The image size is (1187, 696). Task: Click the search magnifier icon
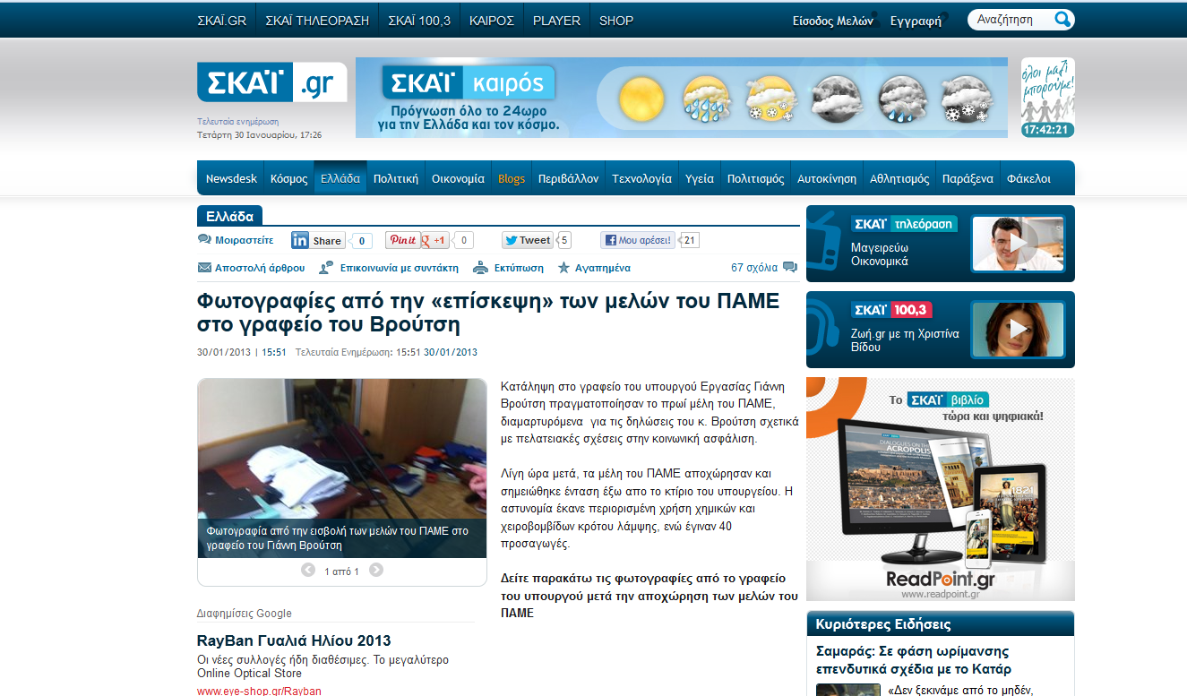(x=1062, y=20)
